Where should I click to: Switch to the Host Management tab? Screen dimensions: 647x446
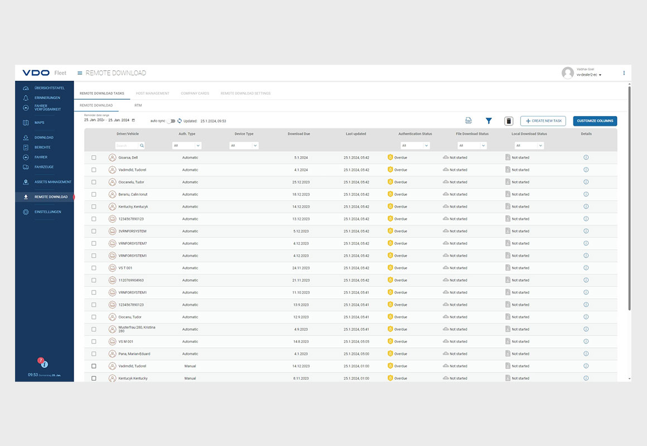point(152,94)
